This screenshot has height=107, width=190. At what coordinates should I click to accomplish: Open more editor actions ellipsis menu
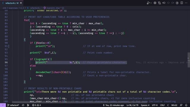tap(186, 3)
